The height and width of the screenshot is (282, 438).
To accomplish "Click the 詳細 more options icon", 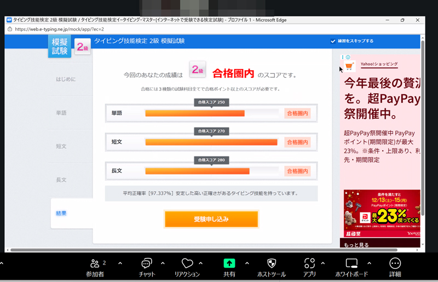I will [x=395, y=264].
